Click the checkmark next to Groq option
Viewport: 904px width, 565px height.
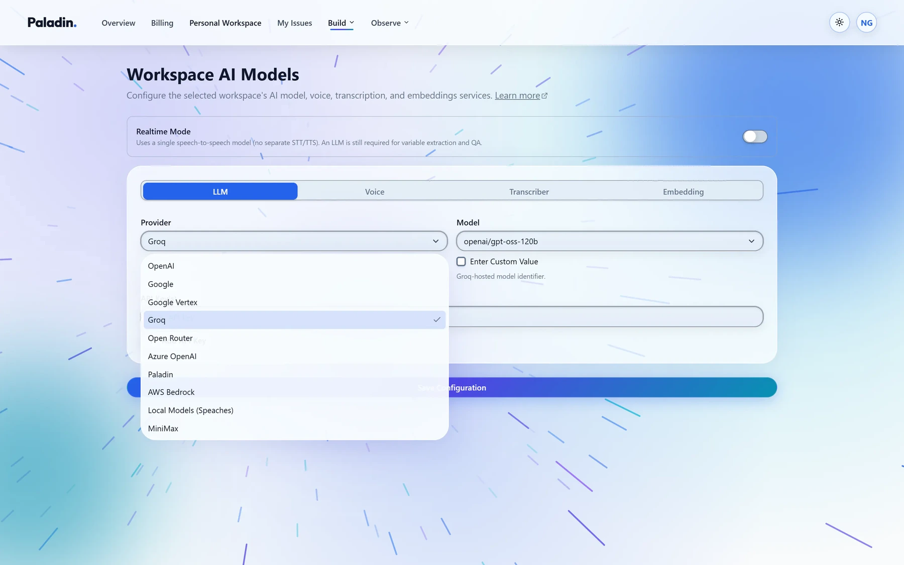(x=437, y=320)
